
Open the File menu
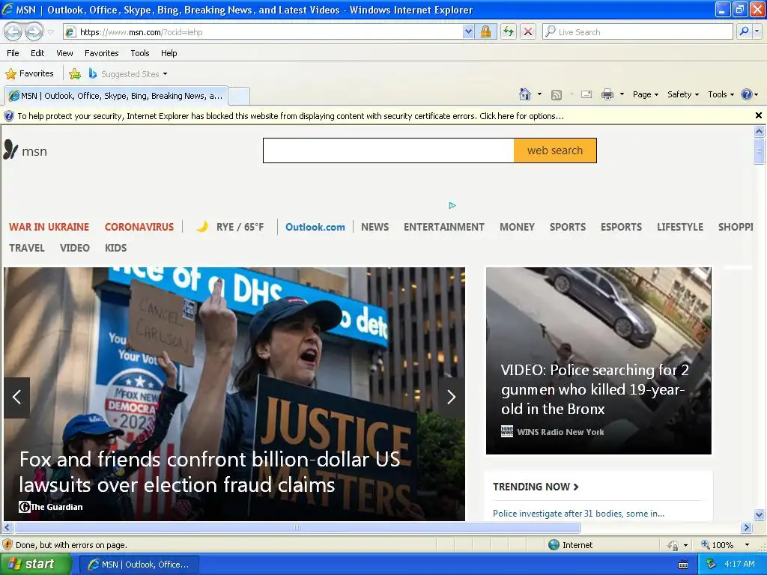point(13,53)
